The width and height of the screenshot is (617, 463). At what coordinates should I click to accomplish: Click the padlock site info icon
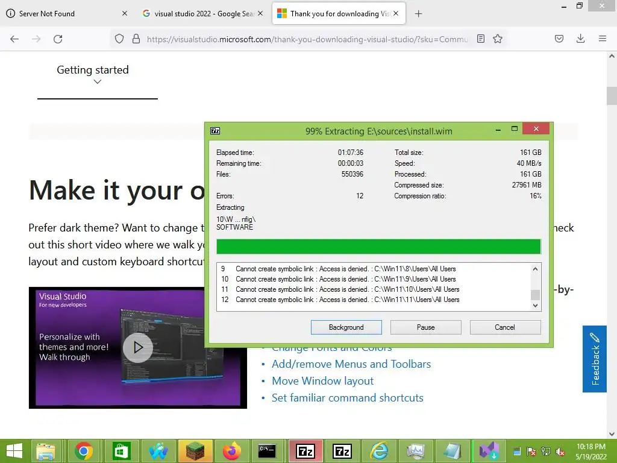(x=136, y=39)
